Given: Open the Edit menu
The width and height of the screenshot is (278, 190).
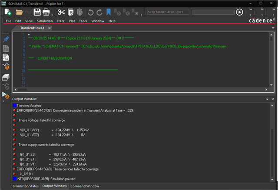Looking at the screenshot, I should [18, 21].
